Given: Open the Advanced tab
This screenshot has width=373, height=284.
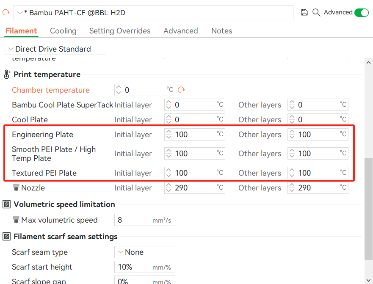Looking at the screenshot, I should pos(180,31).
